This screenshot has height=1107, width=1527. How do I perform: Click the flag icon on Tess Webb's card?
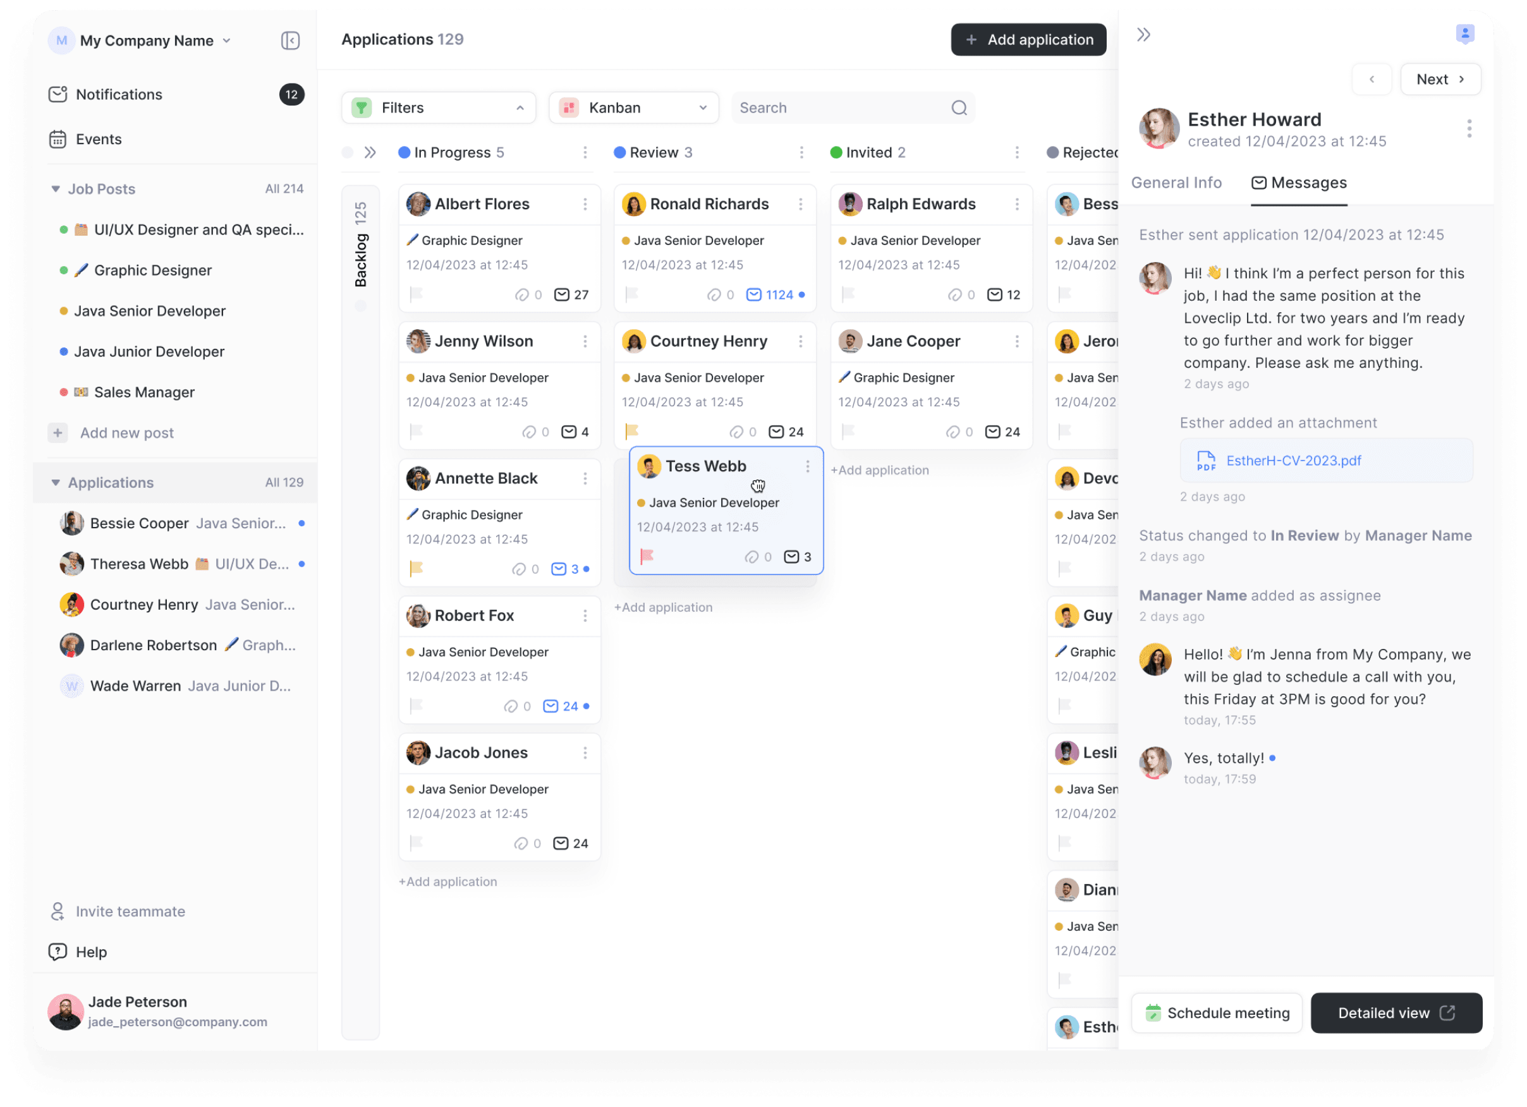click(647, 556)
